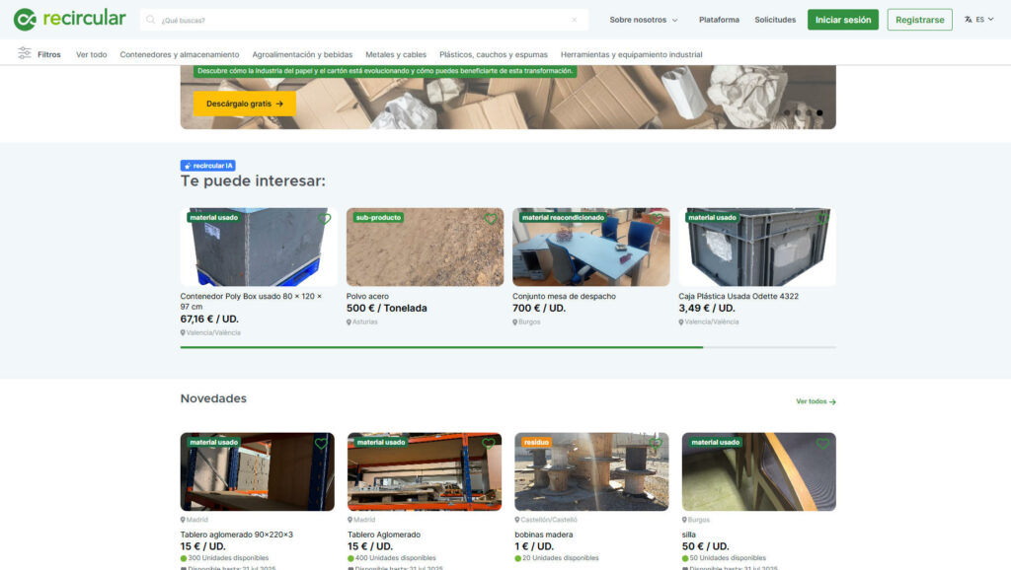1011x570 pixels.
Task: Click the active last carousel dot
Action: (x=819, y=112)
